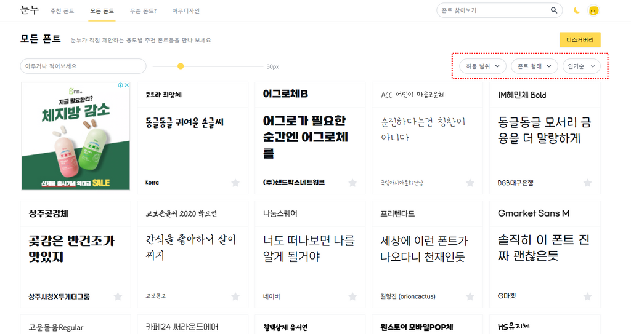Click the font size slider handle

[x=181, y=66]
